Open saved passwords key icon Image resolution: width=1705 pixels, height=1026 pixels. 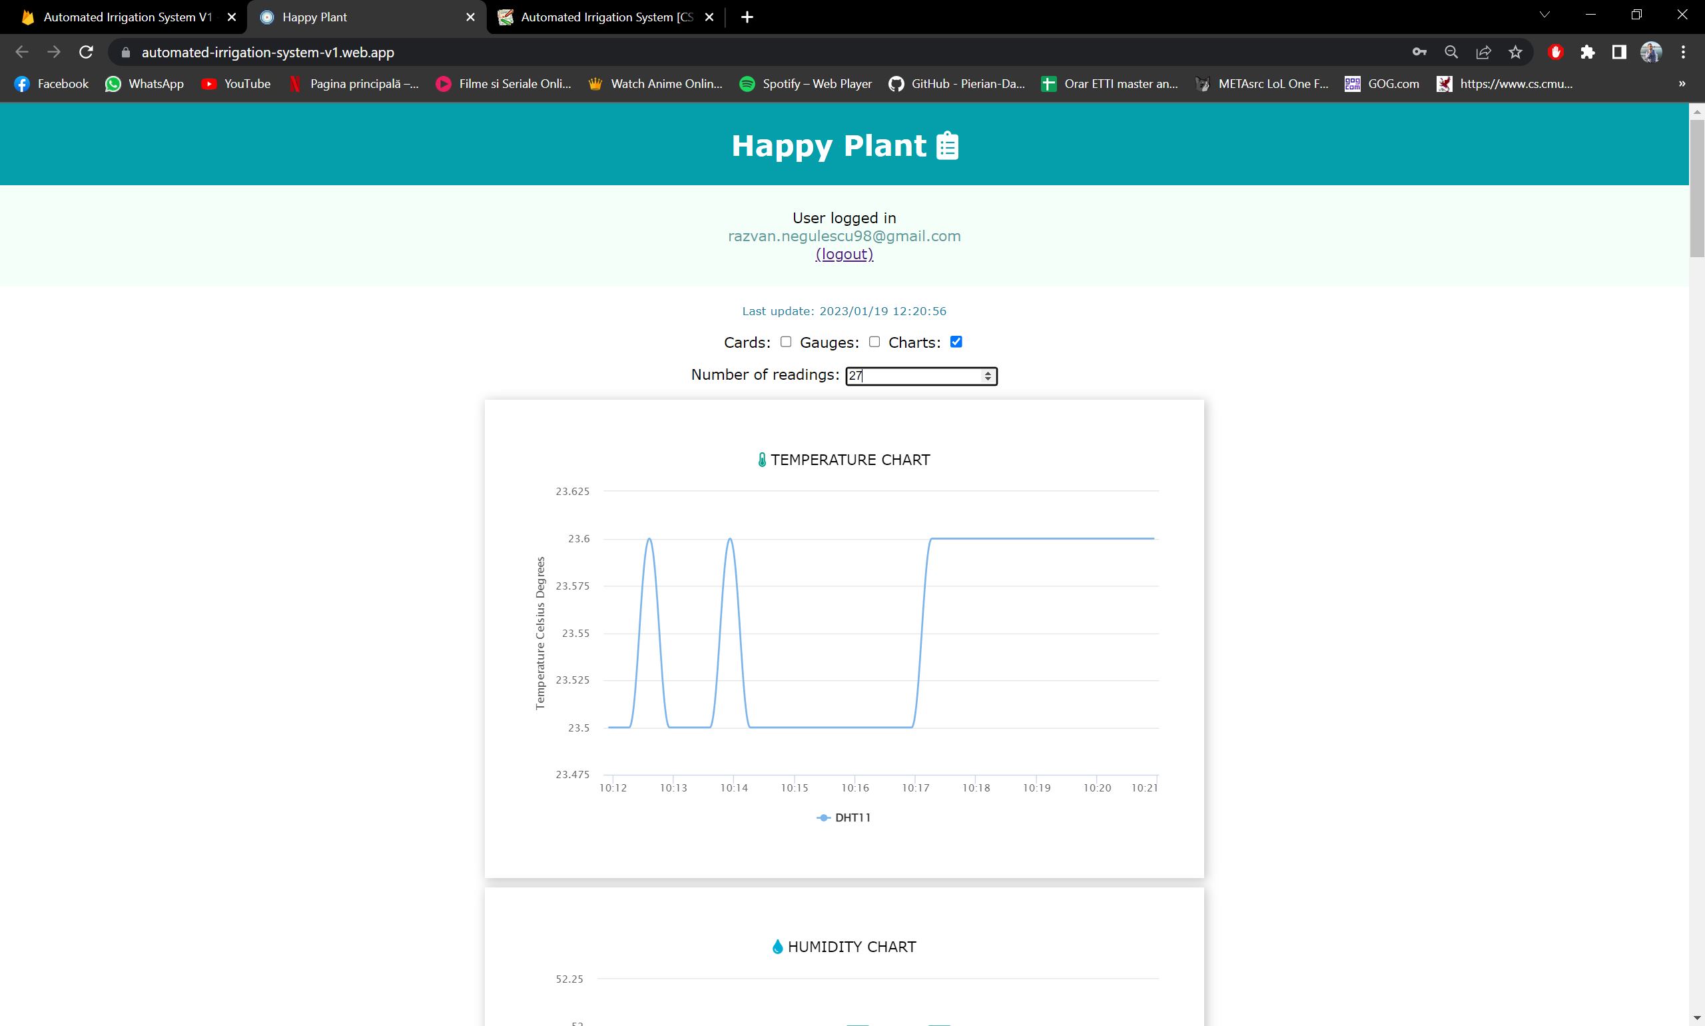click(x=1419, y=52)
